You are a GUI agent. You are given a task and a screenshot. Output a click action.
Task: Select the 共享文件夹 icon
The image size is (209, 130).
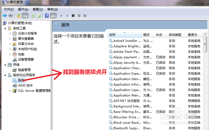pyautogui.click(x=14, y=44)
